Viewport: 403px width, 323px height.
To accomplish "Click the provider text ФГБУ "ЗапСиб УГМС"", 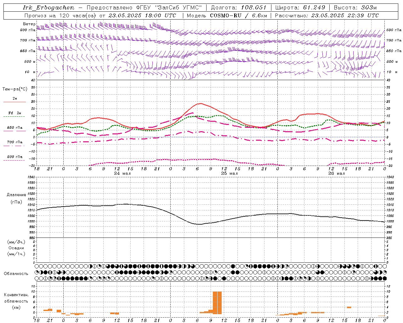I will click(169, 8).
